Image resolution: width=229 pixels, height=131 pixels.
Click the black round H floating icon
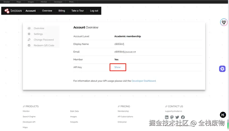click(223, 115)
